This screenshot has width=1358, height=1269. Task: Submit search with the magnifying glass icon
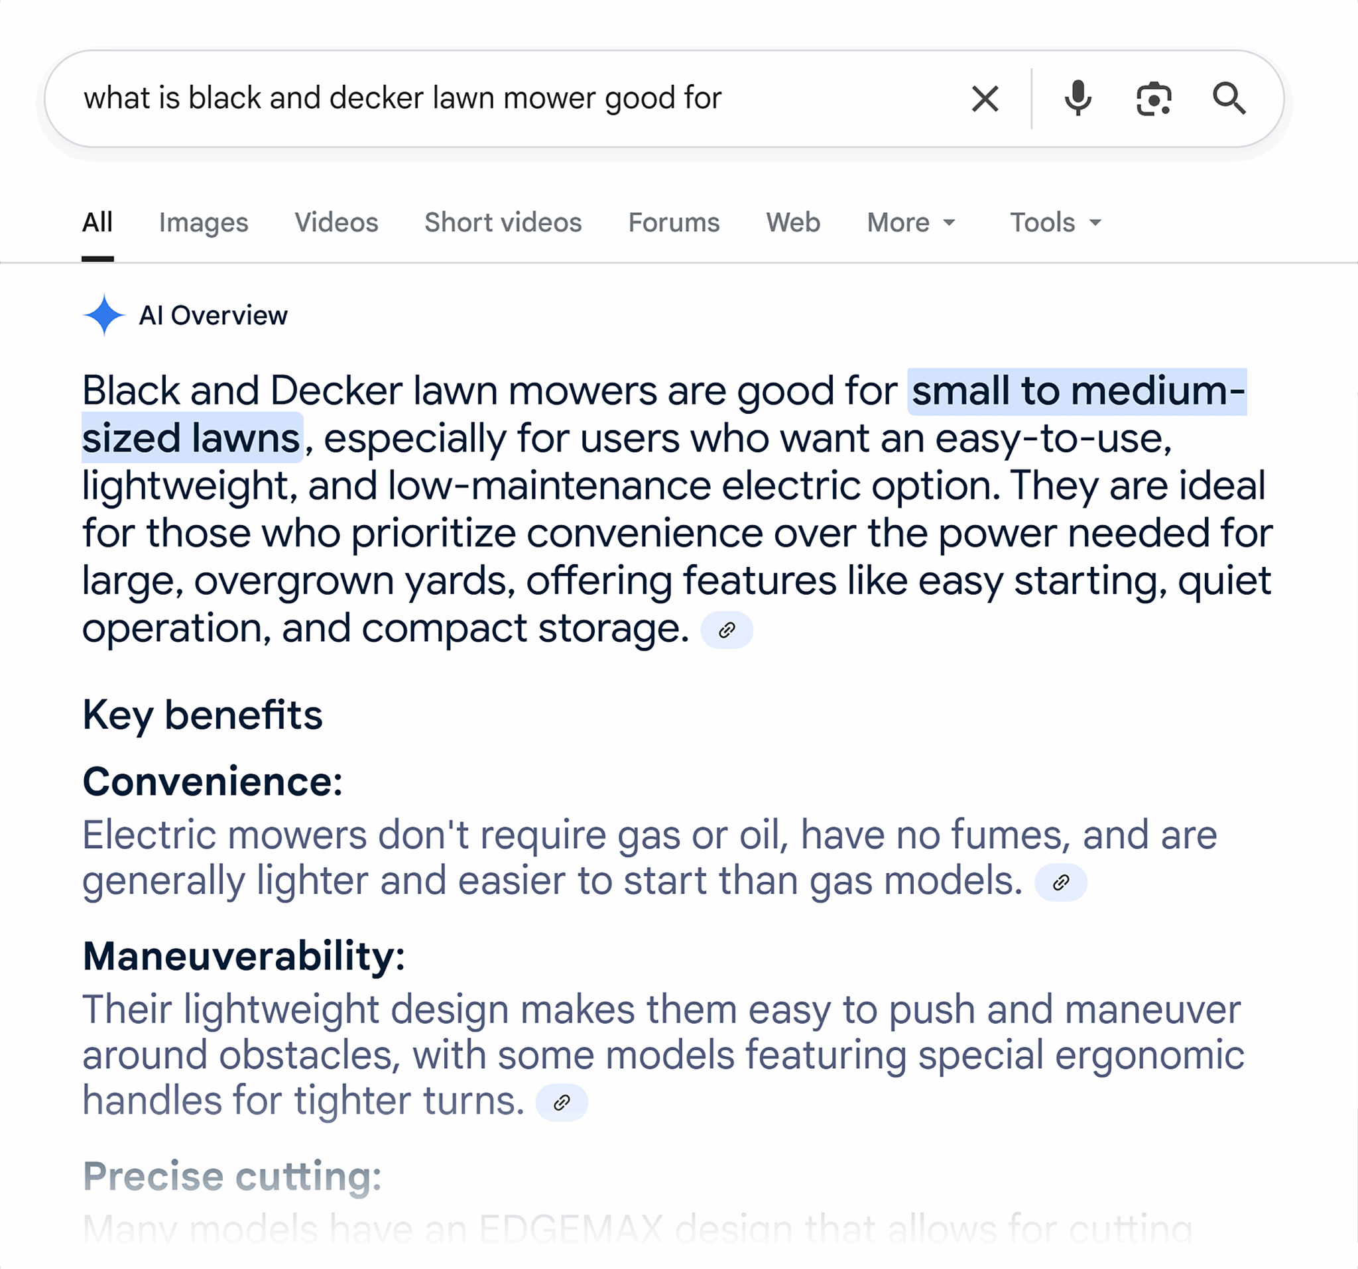point(1229,98)
